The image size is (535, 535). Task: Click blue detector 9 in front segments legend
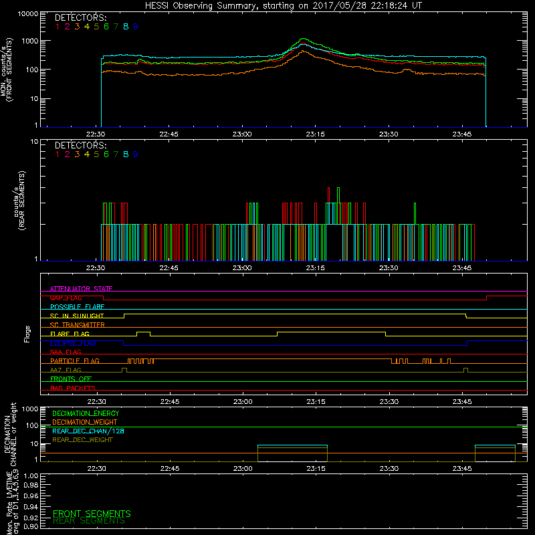(136, 27)
